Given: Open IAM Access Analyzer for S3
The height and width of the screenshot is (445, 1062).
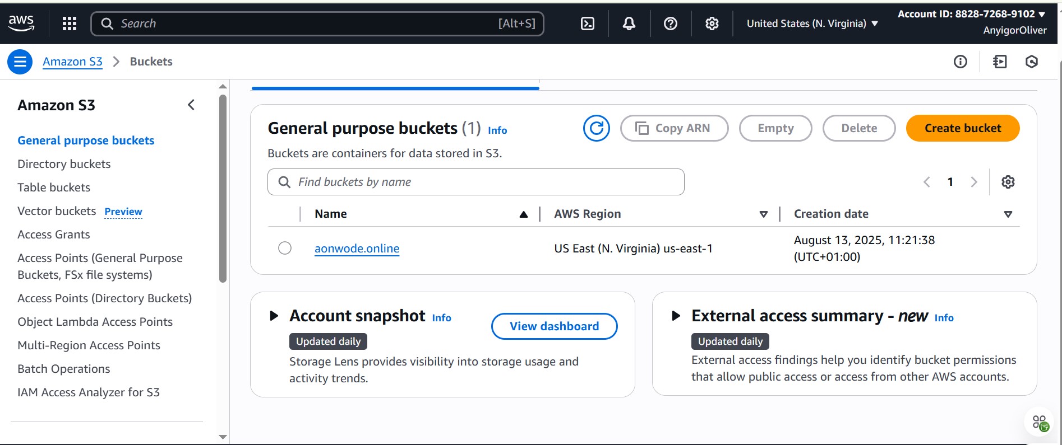Looking at the screenshot, I should 89,392.
